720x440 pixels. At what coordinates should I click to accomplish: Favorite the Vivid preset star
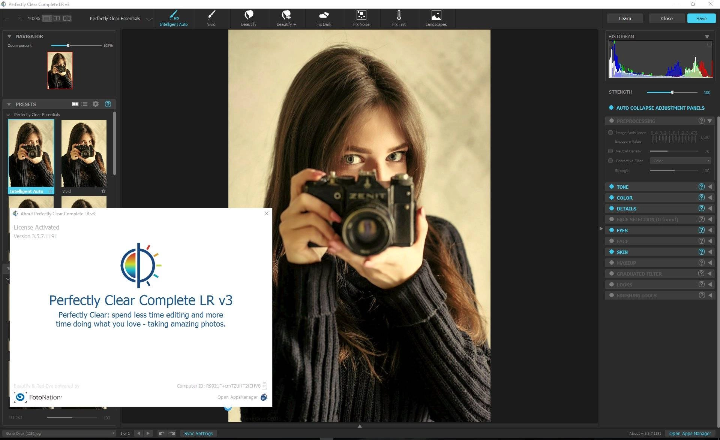click(x=103, y=191)
